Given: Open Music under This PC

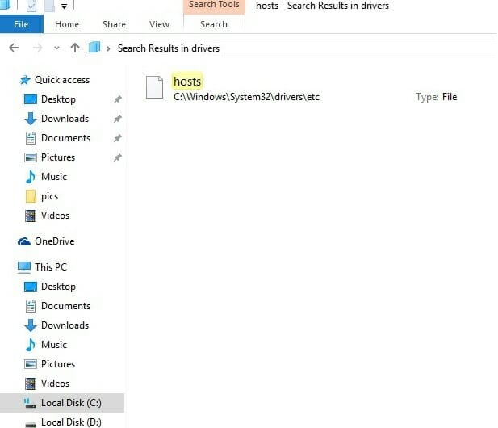Looking at the screenshot, I should click(x=54, y=345).
